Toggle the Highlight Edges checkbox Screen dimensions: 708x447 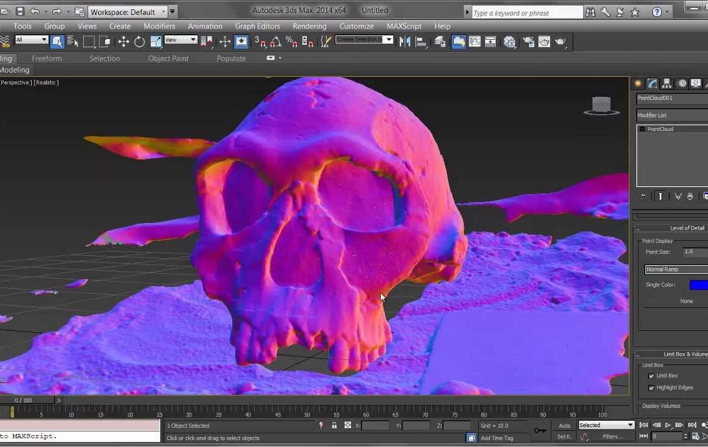(651, 387)
